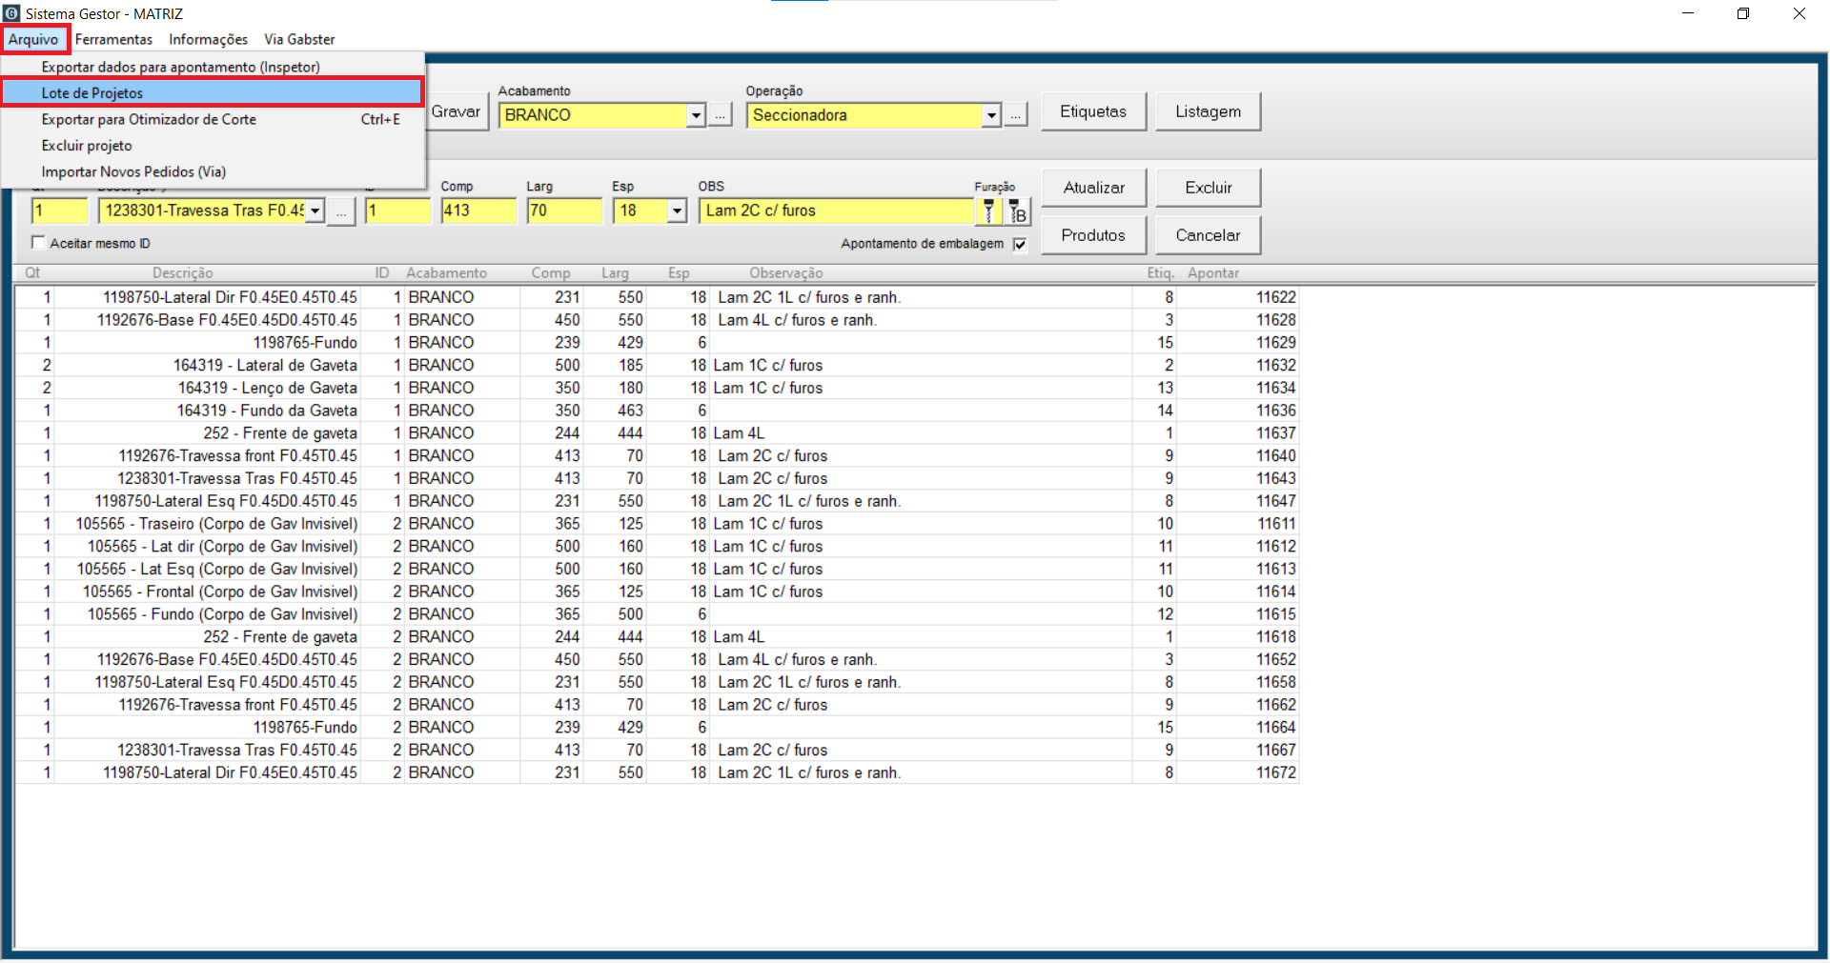Select 1192676-Travessa front row with 11640

point(657,456)
